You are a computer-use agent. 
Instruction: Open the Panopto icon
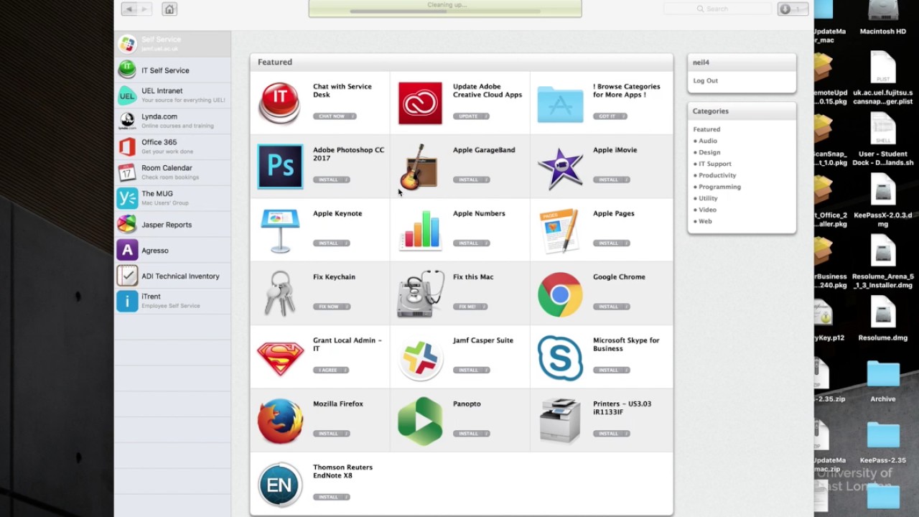click(x=420, y=421)
